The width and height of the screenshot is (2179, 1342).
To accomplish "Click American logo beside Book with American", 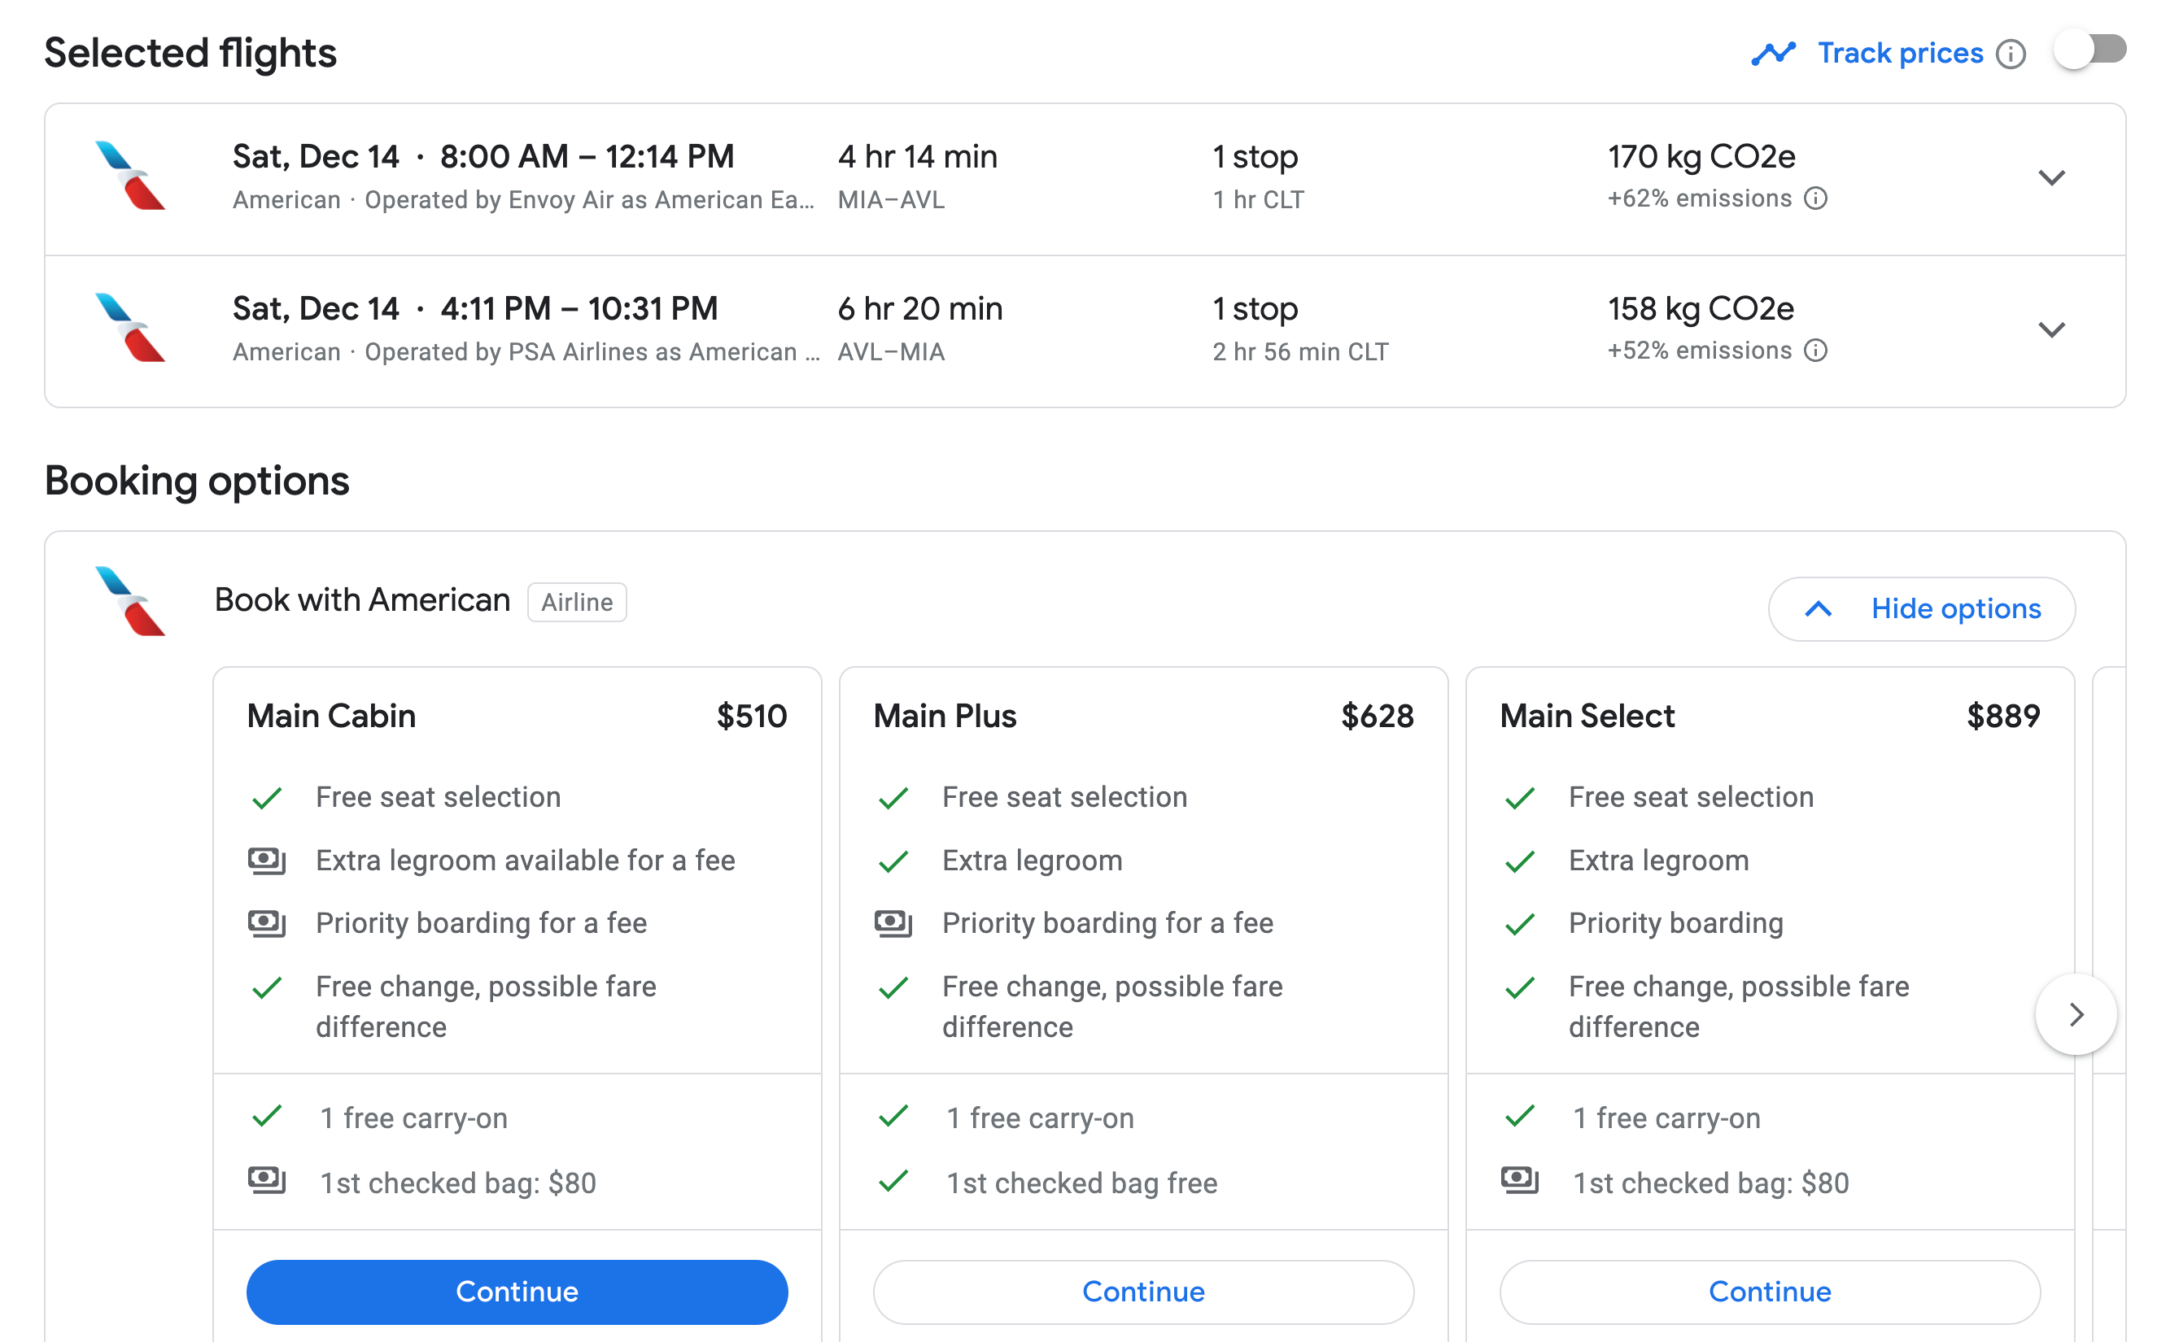I will pyautogui.click(x=130, y=602).
